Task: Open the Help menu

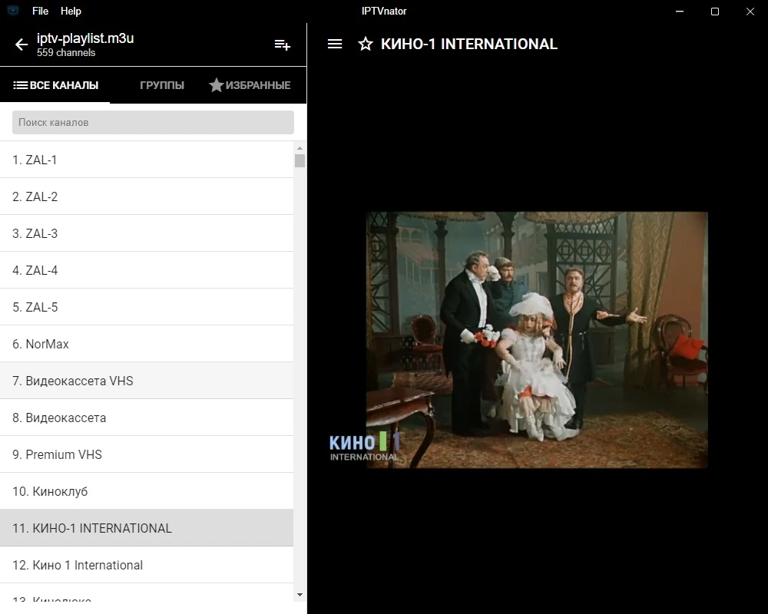Action: [x=71, y=11]
